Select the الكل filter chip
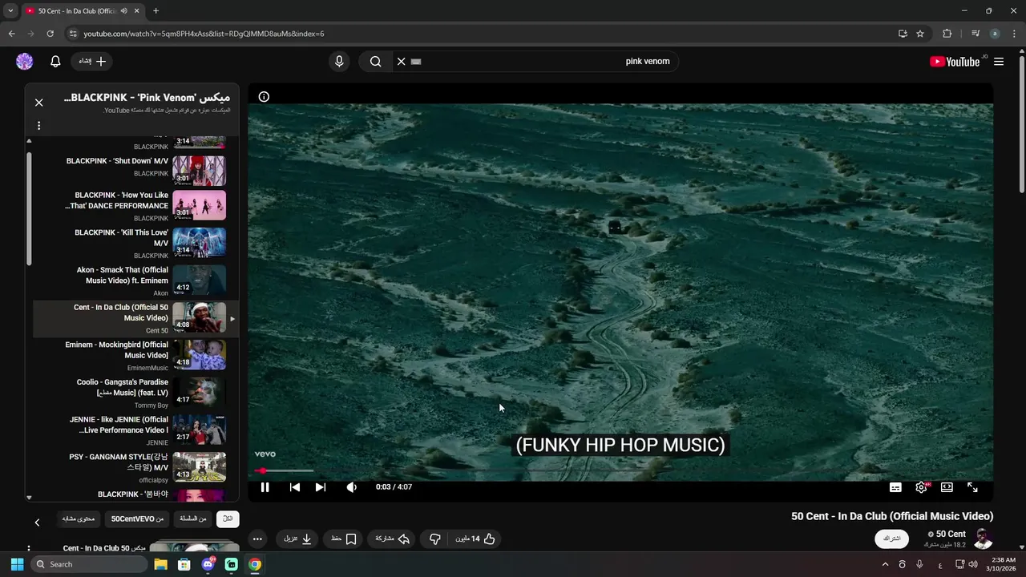Screen dimensions: 1026x577 (x=228, y=519)
